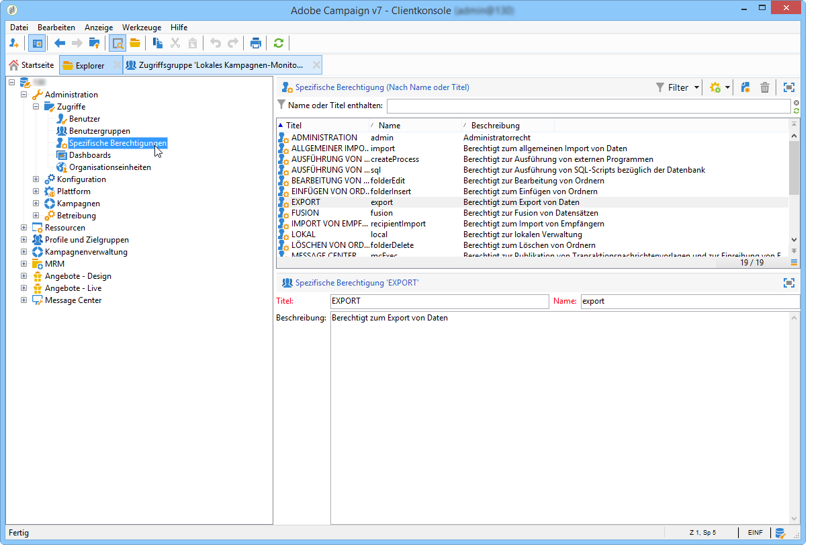Expand the Message Center node
Screen dimensions: 826x559
[24, 300]
